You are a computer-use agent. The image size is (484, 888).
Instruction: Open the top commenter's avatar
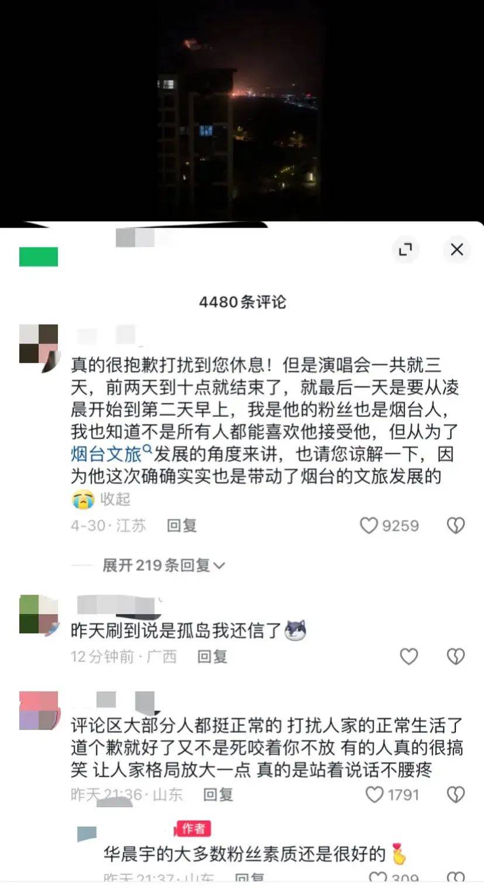pos(39,344)
